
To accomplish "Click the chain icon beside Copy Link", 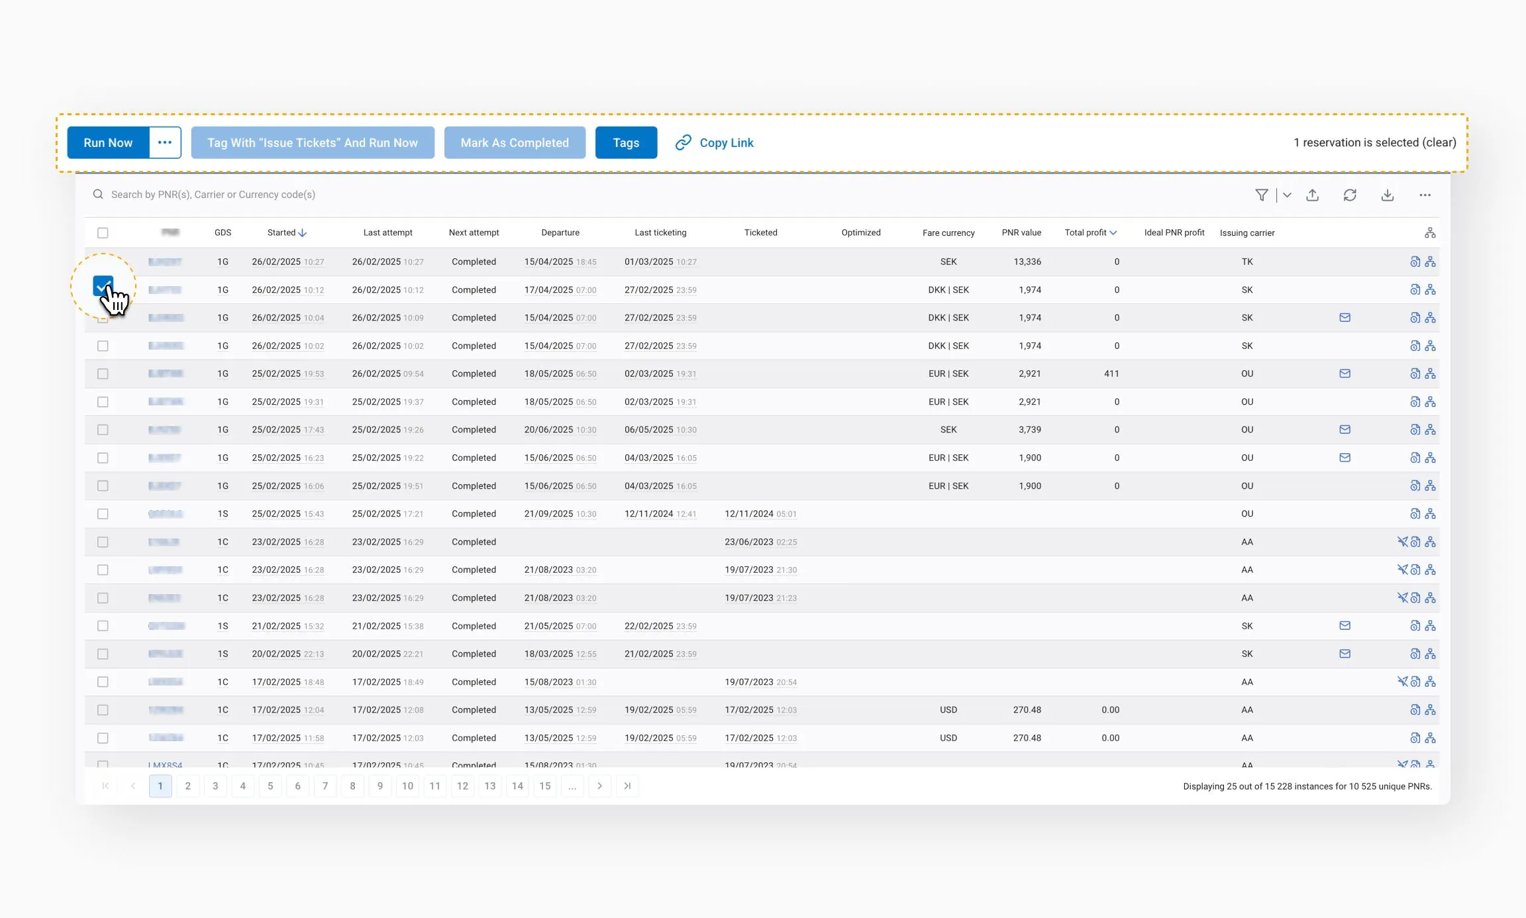I will coord(683,142).
